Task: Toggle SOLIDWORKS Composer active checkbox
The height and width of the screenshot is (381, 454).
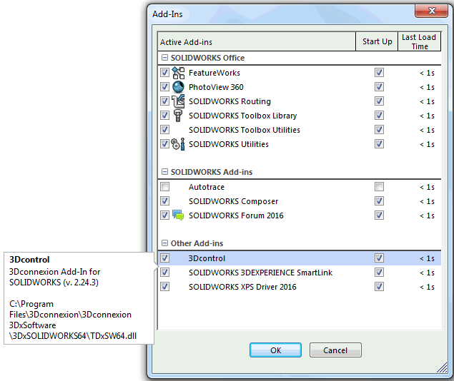Action: [x=164, y=200]
